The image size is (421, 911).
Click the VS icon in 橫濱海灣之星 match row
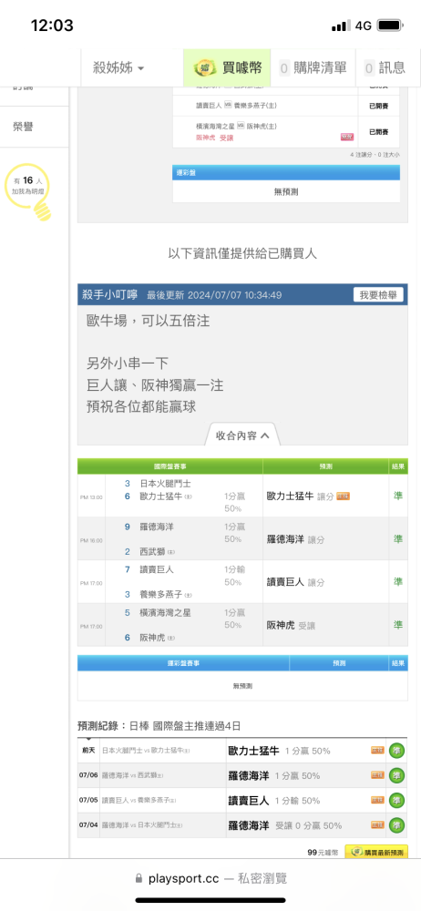[x=241, y=126]
